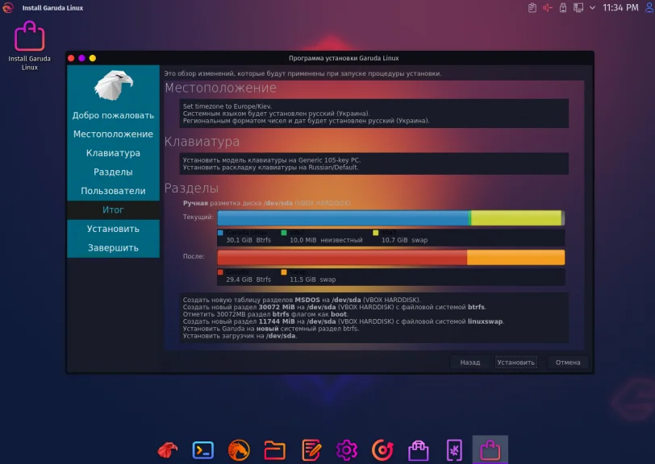
Task: Open the red update tool icon in dock
Action: [x=382, y=449]
